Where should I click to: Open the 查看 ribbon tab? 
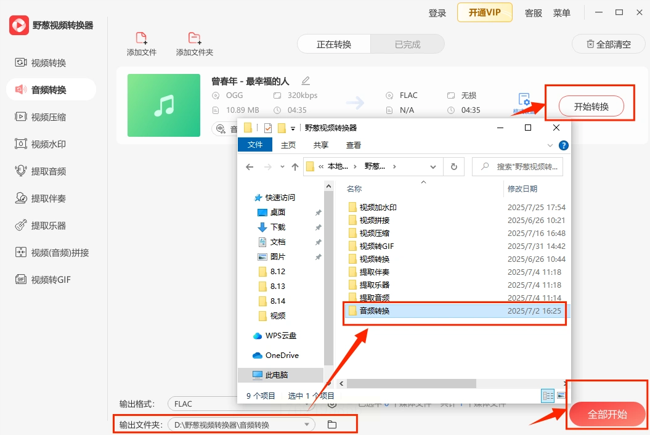[x=354, y=145]
